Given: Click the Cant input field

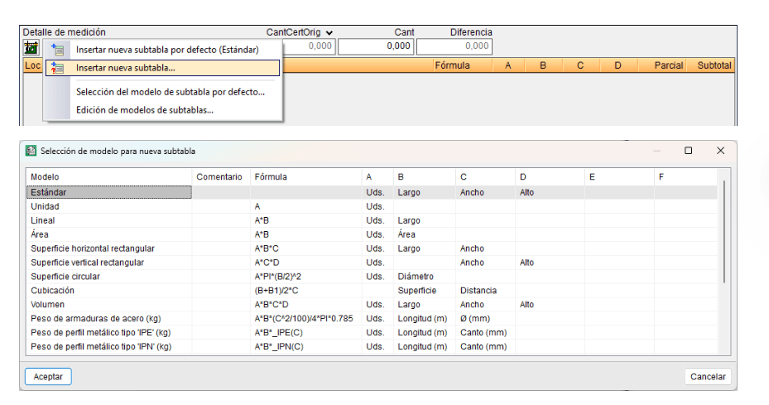Looking at the screenshot, I should coord(376,46).
